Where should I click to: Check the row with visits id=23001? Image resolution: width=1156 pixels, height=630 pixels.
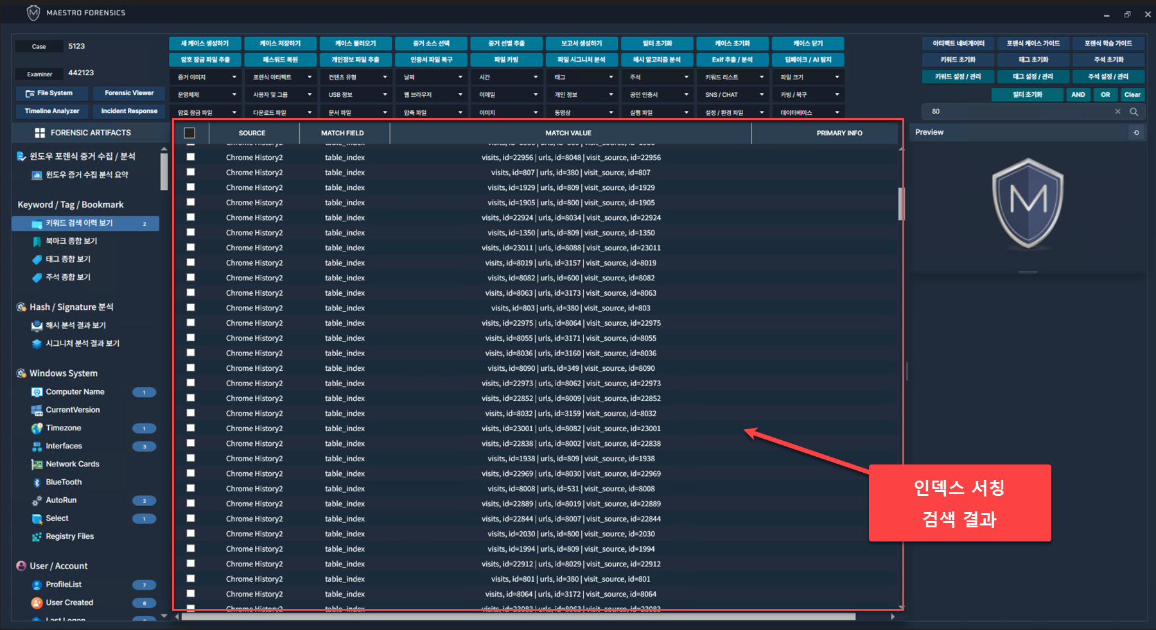coord(191,428)
